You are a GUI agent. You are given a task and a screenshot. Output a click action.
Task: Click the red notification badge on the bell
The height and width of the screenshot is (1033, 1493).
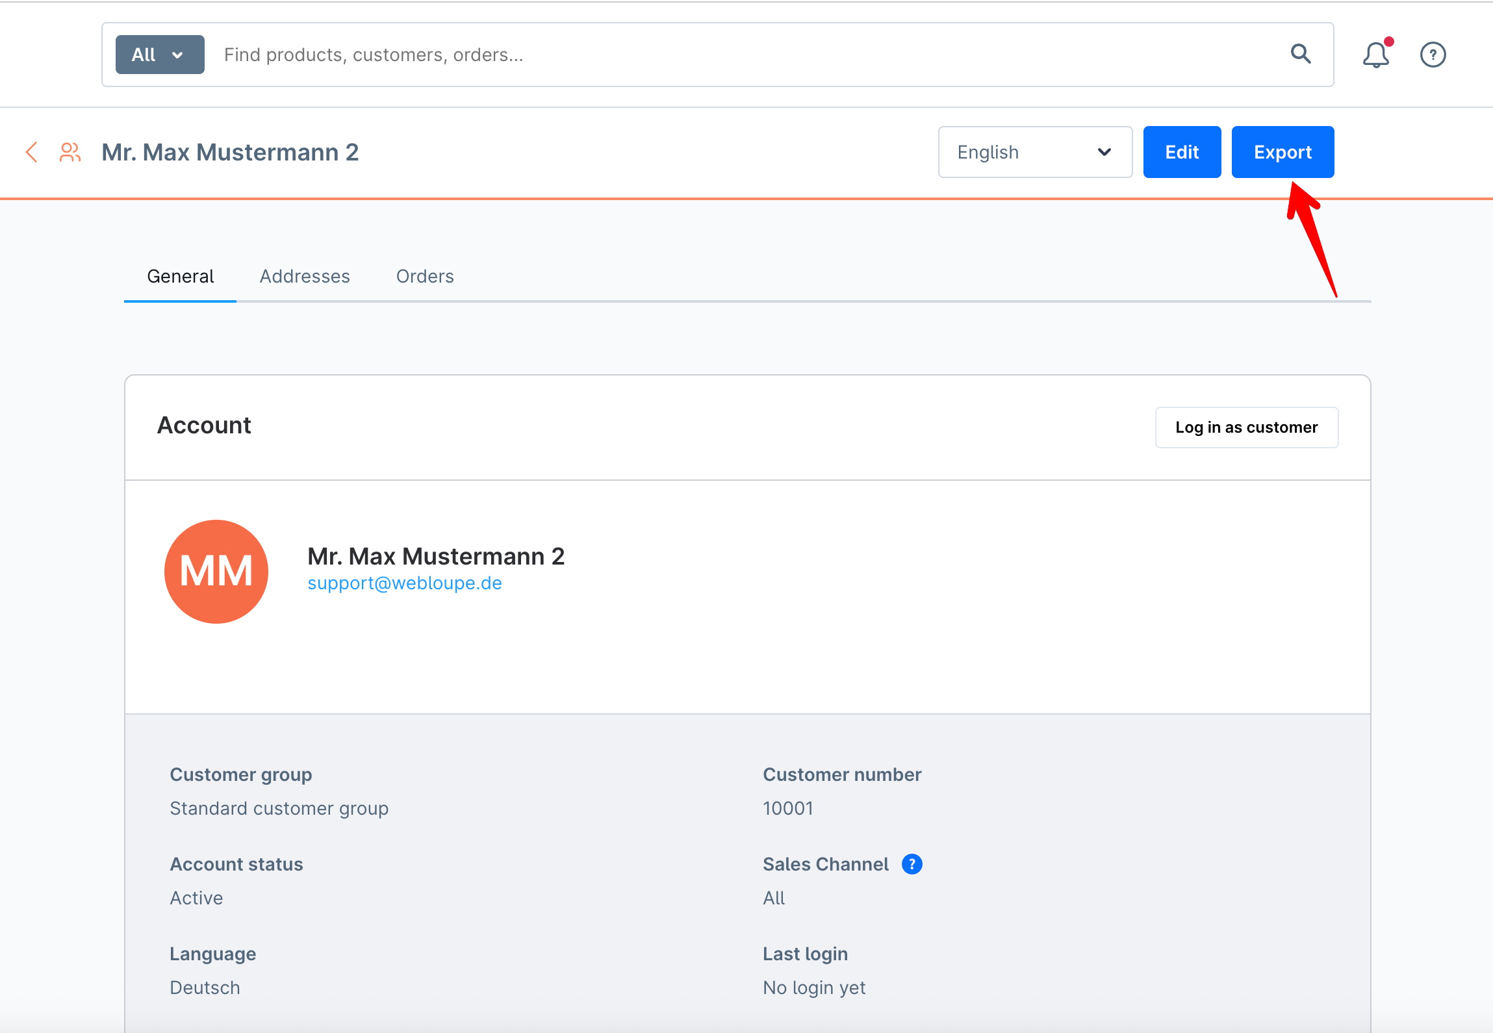coord(1388,42)
